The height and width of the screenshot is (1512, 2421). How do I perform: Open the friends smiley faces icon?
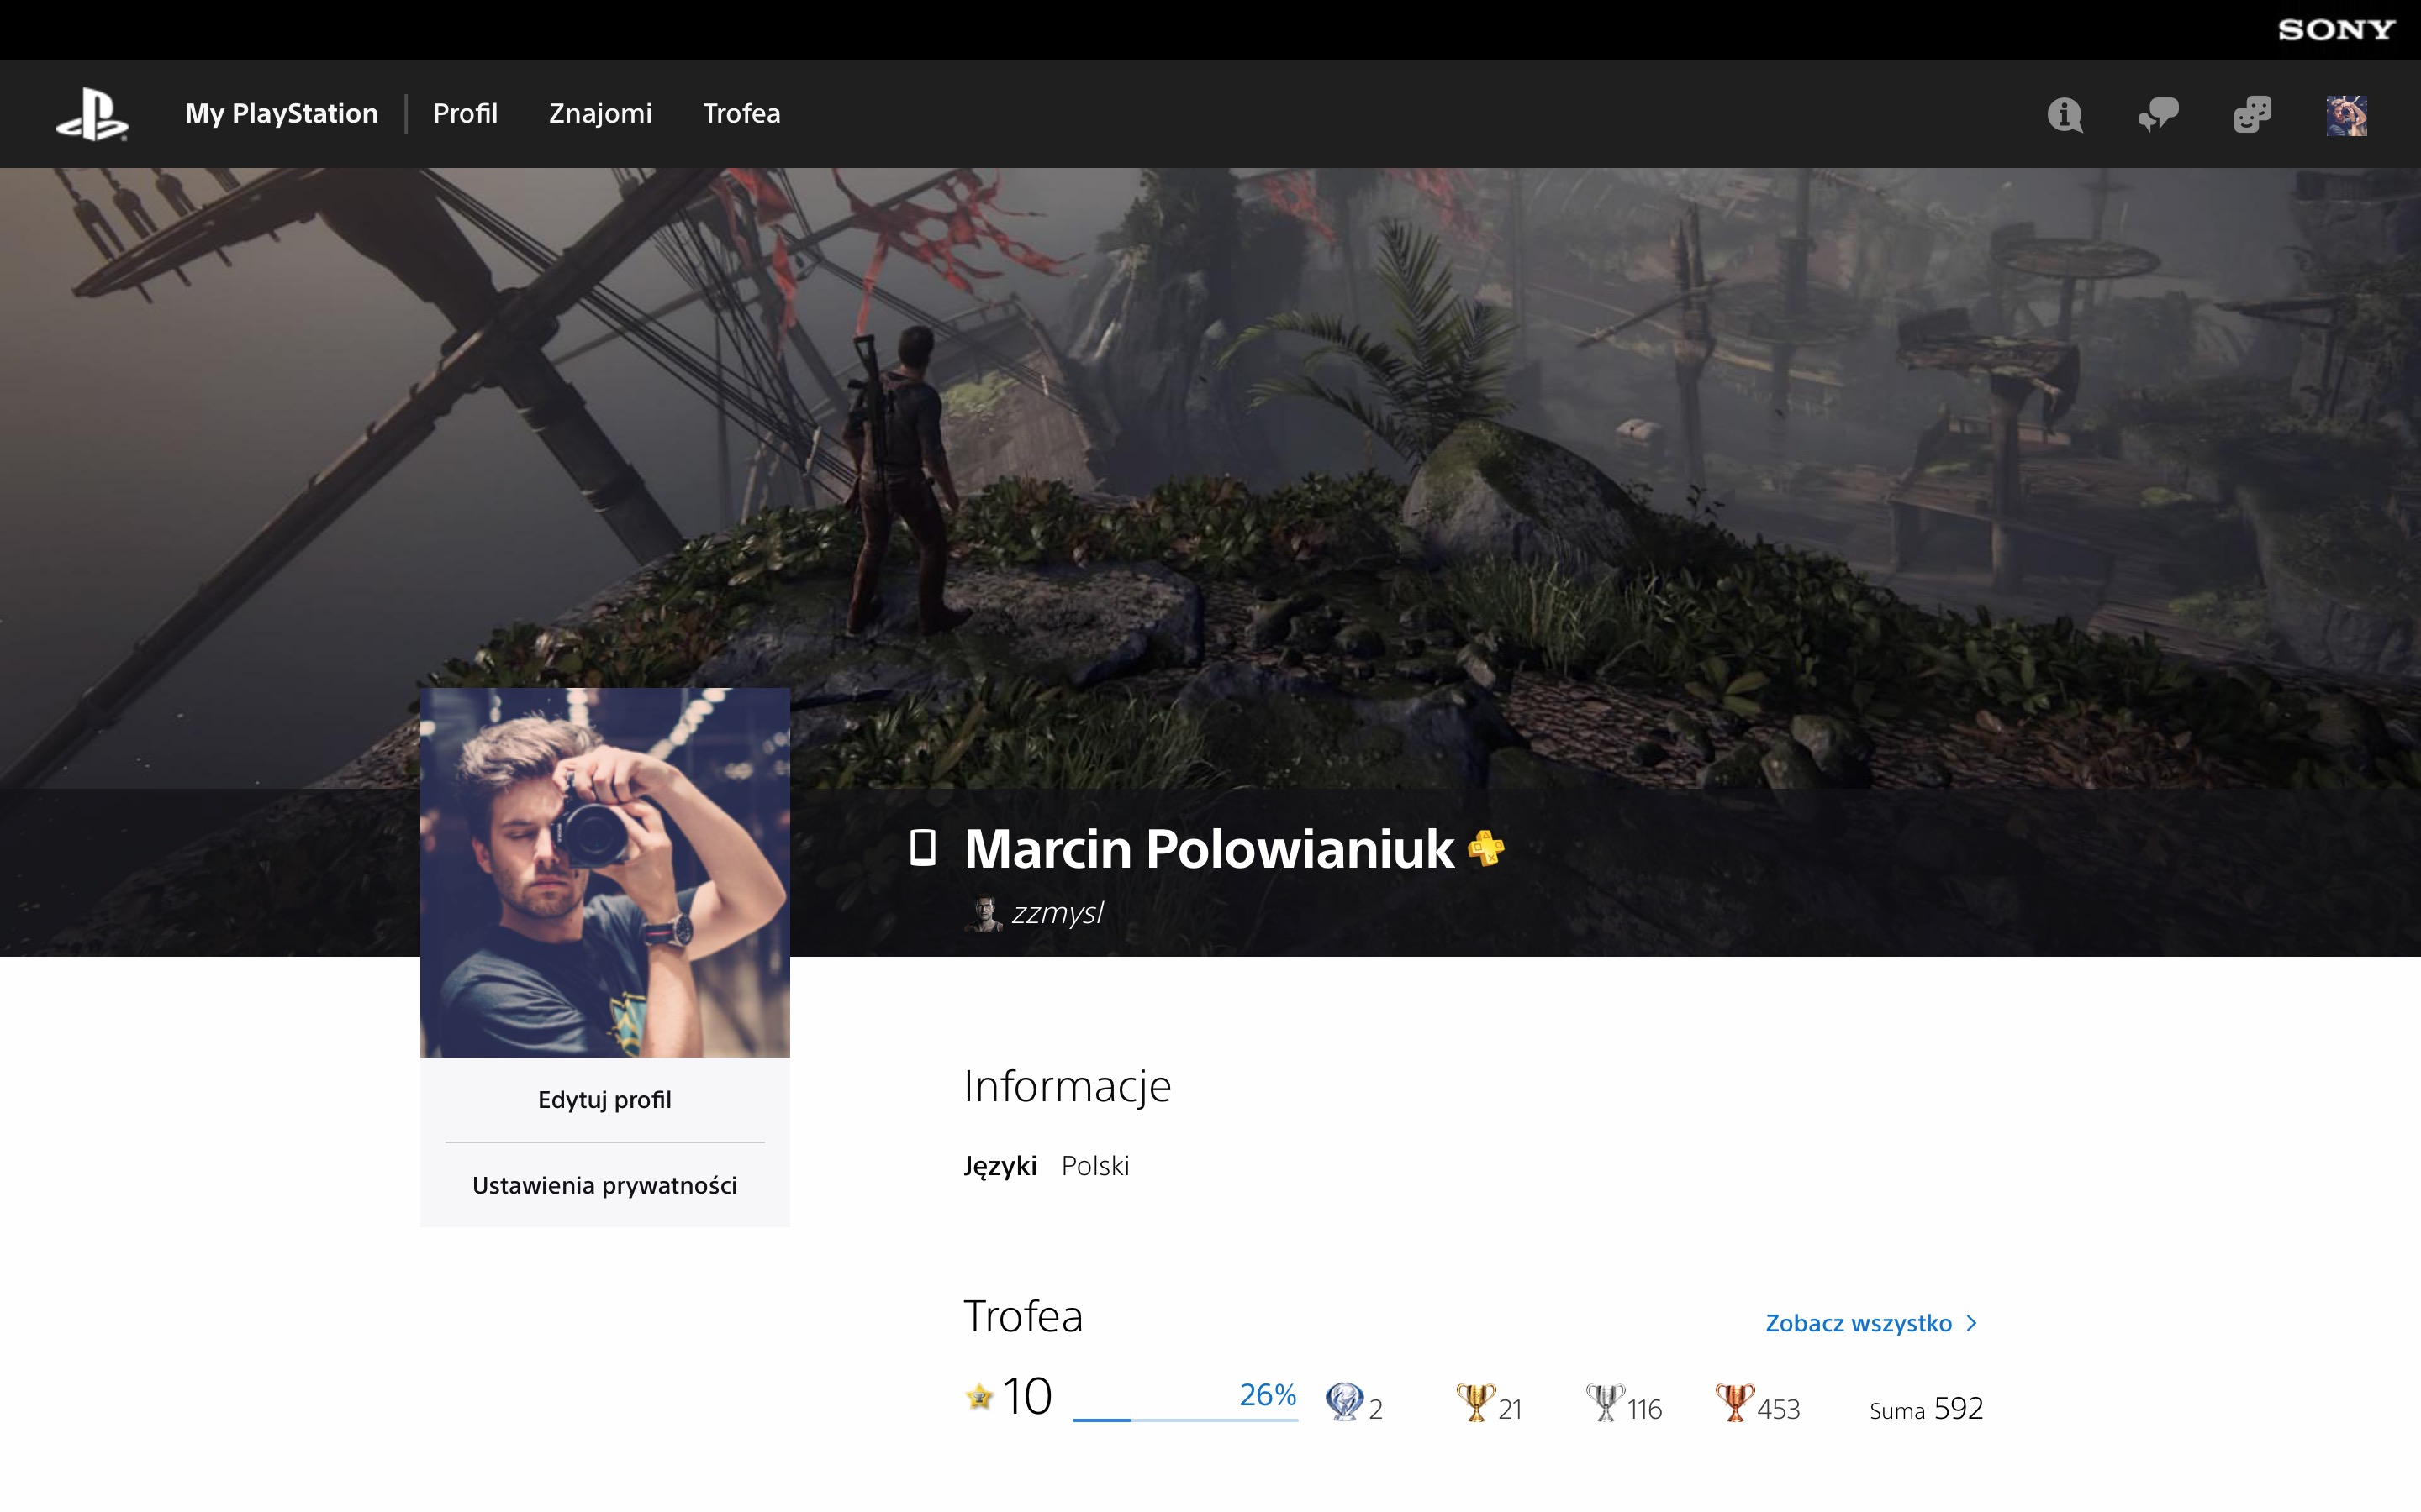2252,114
